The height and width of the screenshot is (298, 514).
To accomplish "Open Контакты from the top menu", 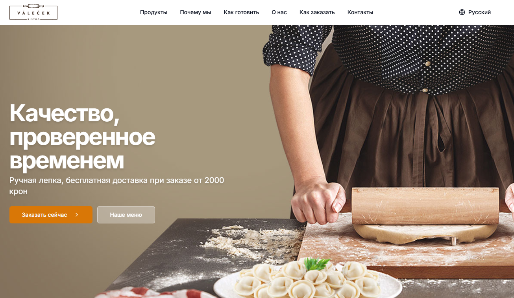I will [360, 12].
